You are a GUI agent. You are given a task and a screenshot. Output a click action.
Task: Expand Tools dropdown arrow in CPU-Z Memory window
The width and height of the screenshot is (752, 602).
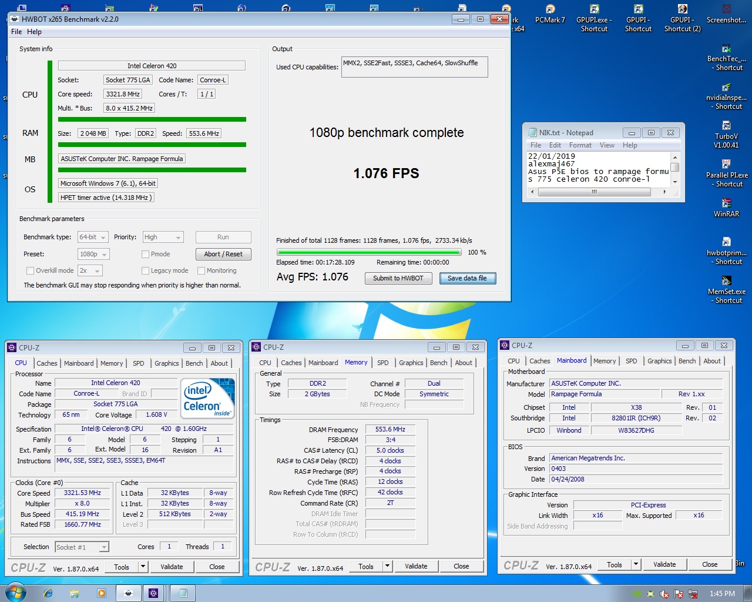(387, 566)
